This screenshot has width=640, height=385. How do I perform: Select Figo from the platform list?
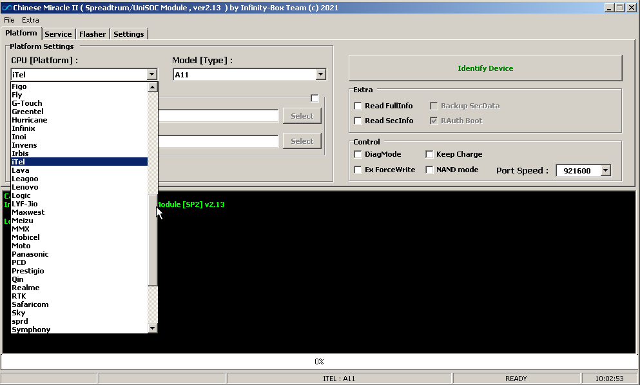79,86
